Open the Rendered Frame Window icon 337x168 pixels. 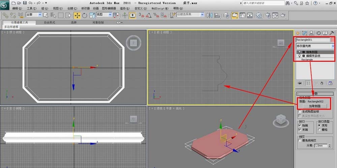click(x=275, y=15)
